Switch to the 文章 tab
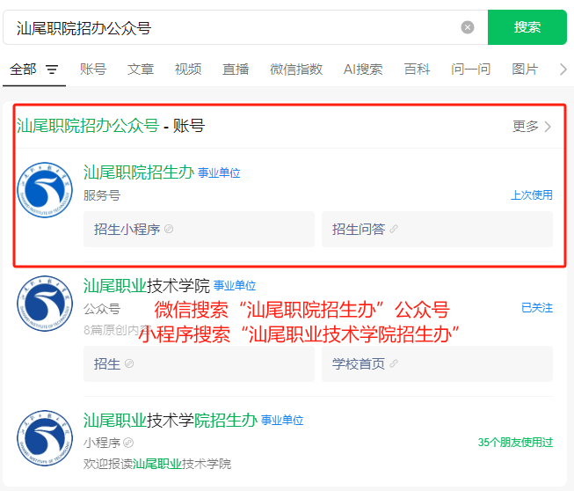Screen dimensions: 574x491 141,70
